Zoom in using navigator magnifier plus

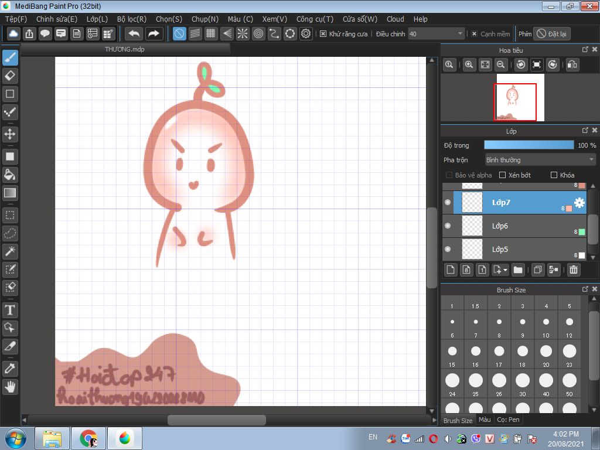point(469,65)
